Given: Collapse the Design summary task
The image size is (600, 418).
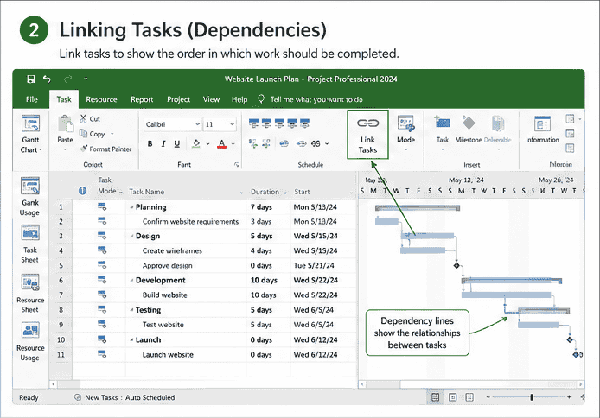Looking at the screenshot, I should click(131, 236).
